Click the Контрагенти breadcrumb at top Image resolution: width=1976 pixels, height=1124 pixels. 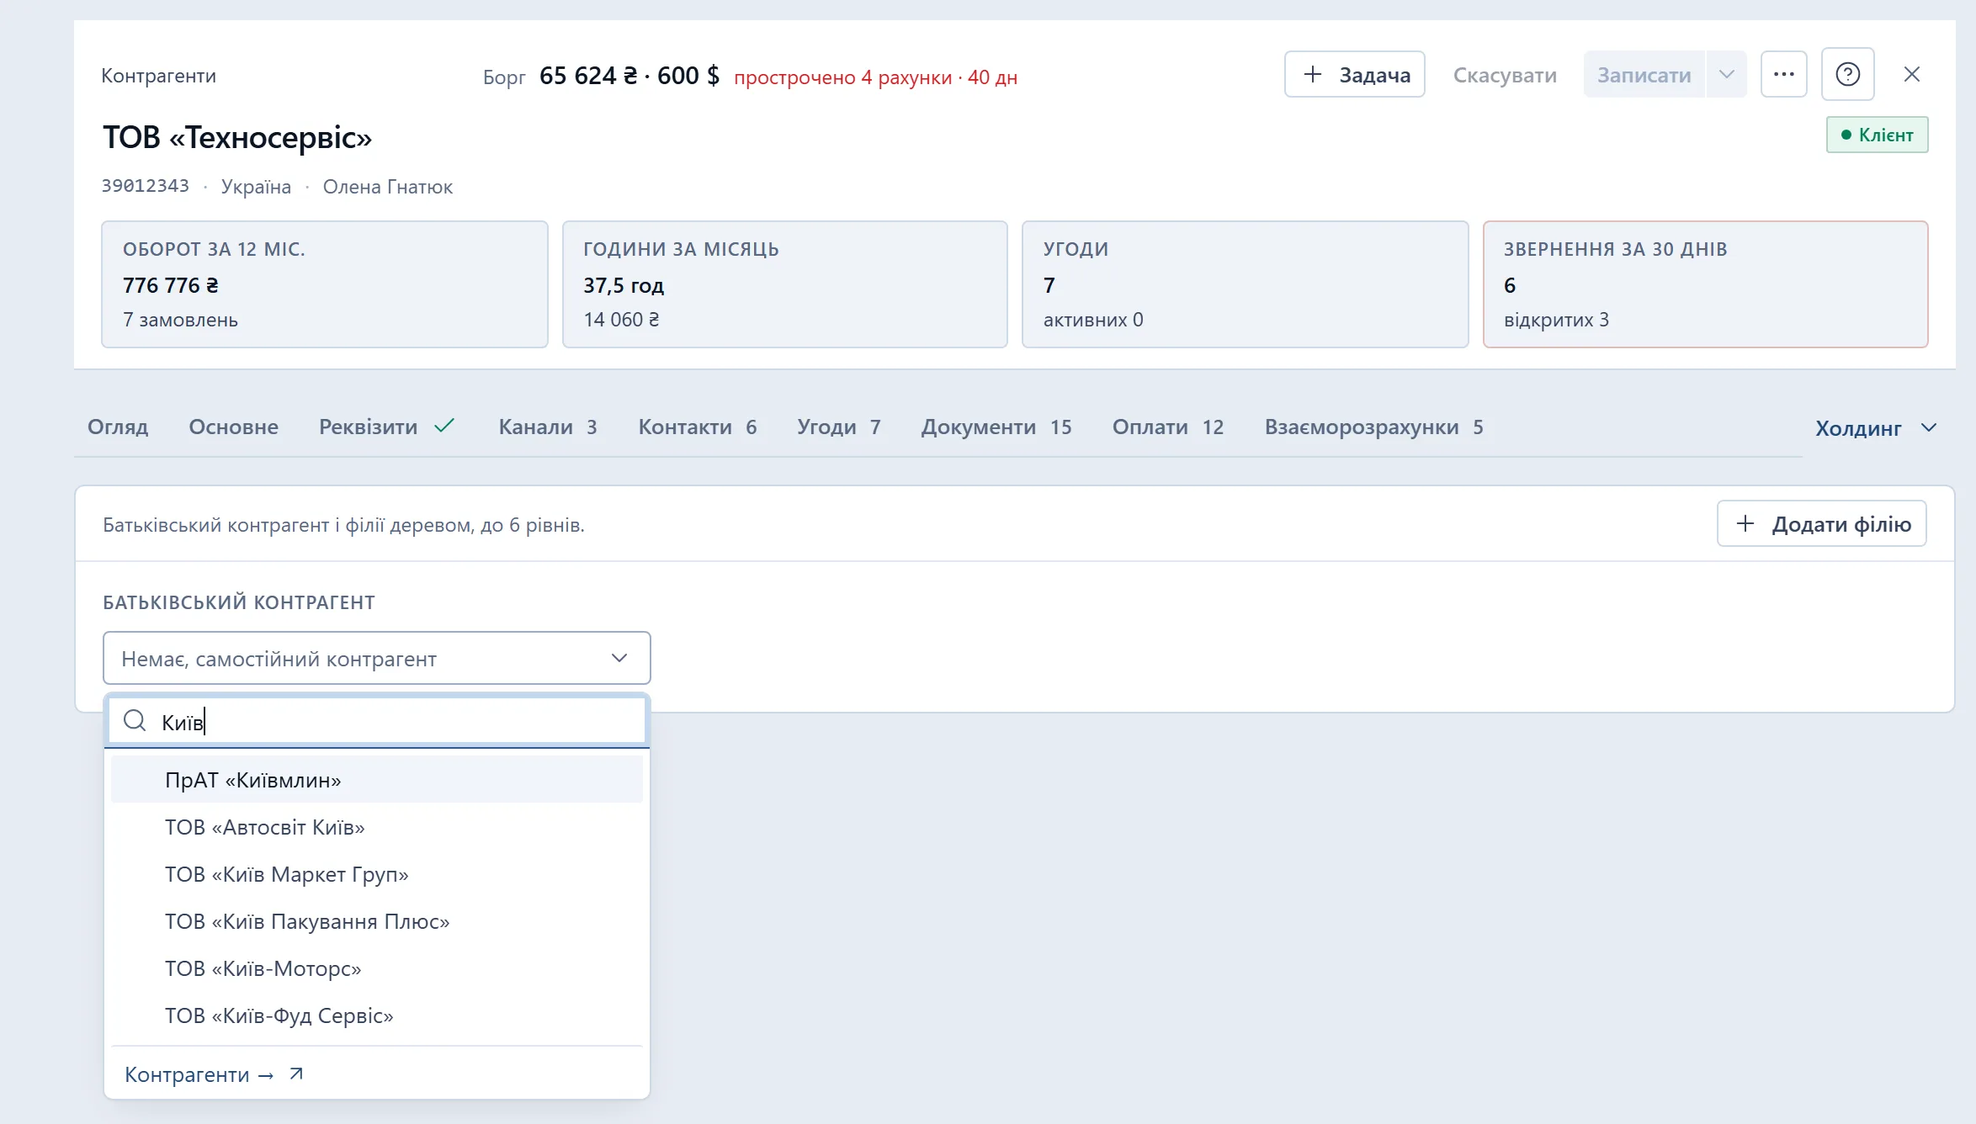[x=158, y=76]
